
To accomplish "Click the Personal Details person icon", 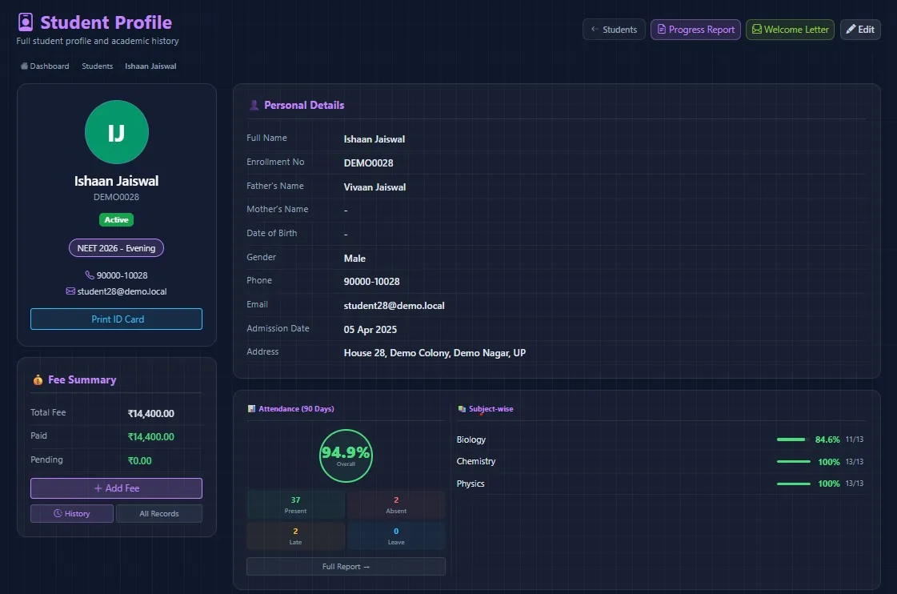I will pyautogui.click(x=254, y=106).
